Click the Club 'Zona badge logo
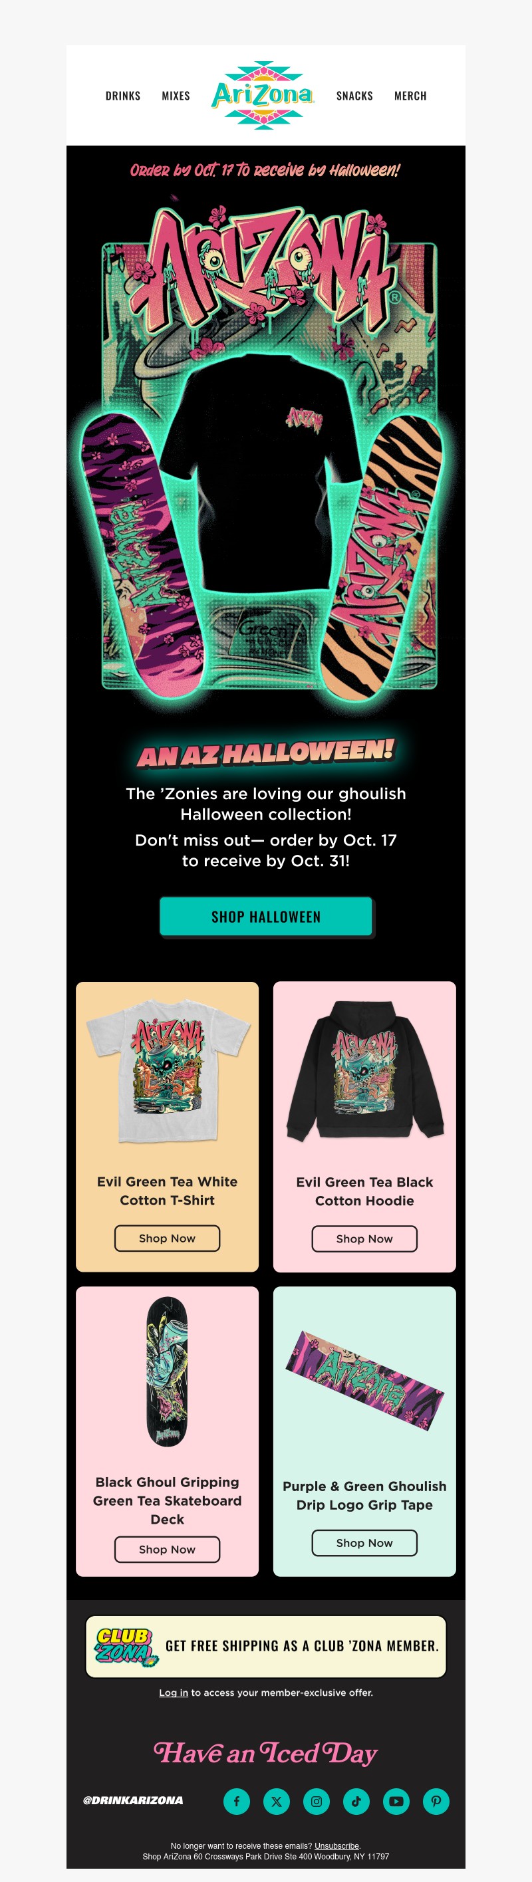 click(126, 1646)
